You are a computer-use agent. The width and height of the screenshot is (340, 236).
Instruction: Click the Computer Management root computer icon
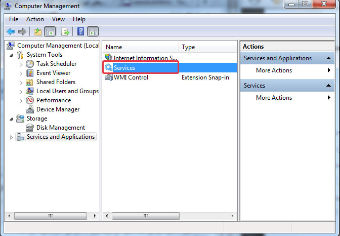click(x=11, y=46)
